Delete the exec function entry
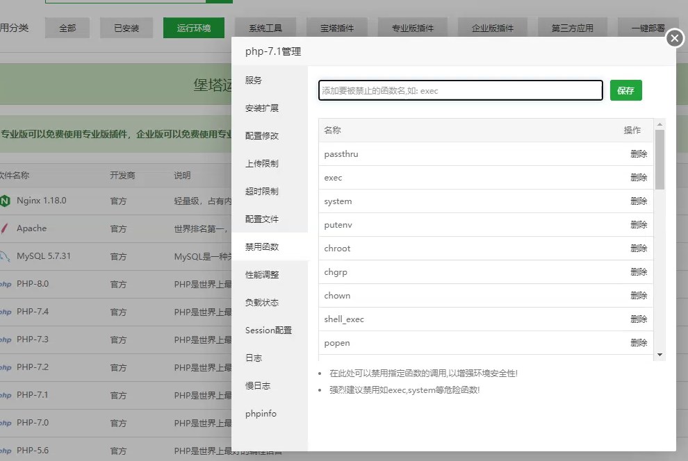 [639, 178]
